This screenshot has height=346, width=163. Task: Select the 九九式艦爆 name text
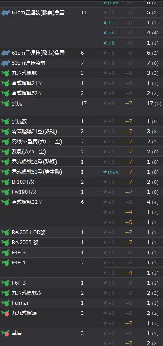pos(24,313)
